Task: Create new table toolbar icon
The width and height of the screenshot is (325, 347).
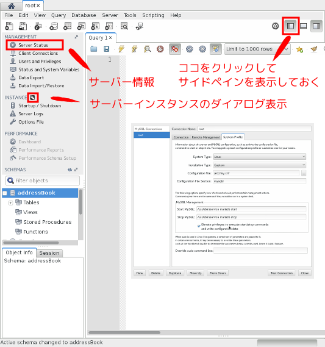Action: [68, 26]
